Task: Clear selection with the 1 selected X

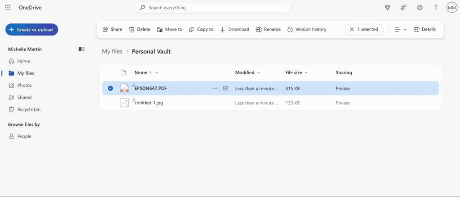Action: [x=352, y=29]
